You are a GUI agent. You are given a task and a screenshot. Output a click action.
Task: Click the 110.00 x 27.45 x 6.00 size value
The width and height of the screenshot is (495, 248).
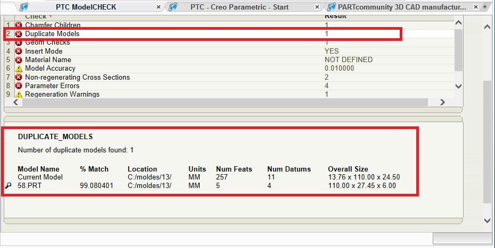click(x=362, y=186)
